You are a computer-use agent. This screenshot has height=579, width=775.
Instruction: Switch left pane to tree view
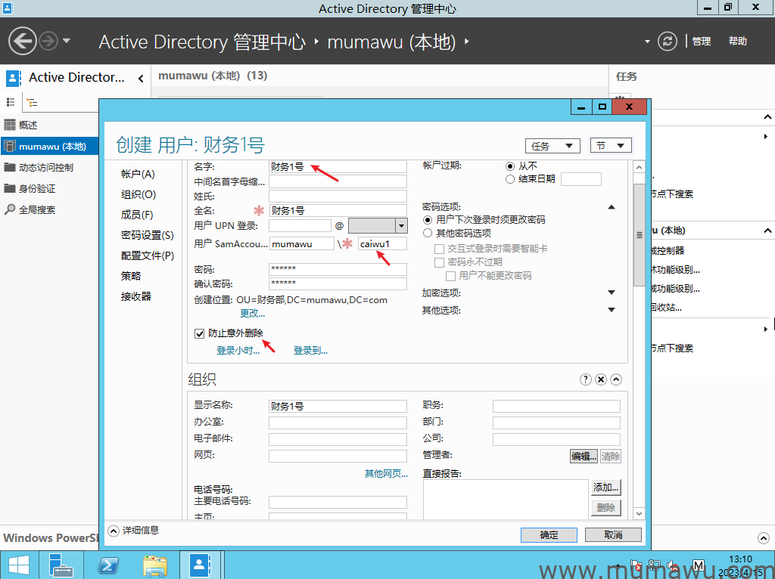pyautogui.click(x=32, y=102)
